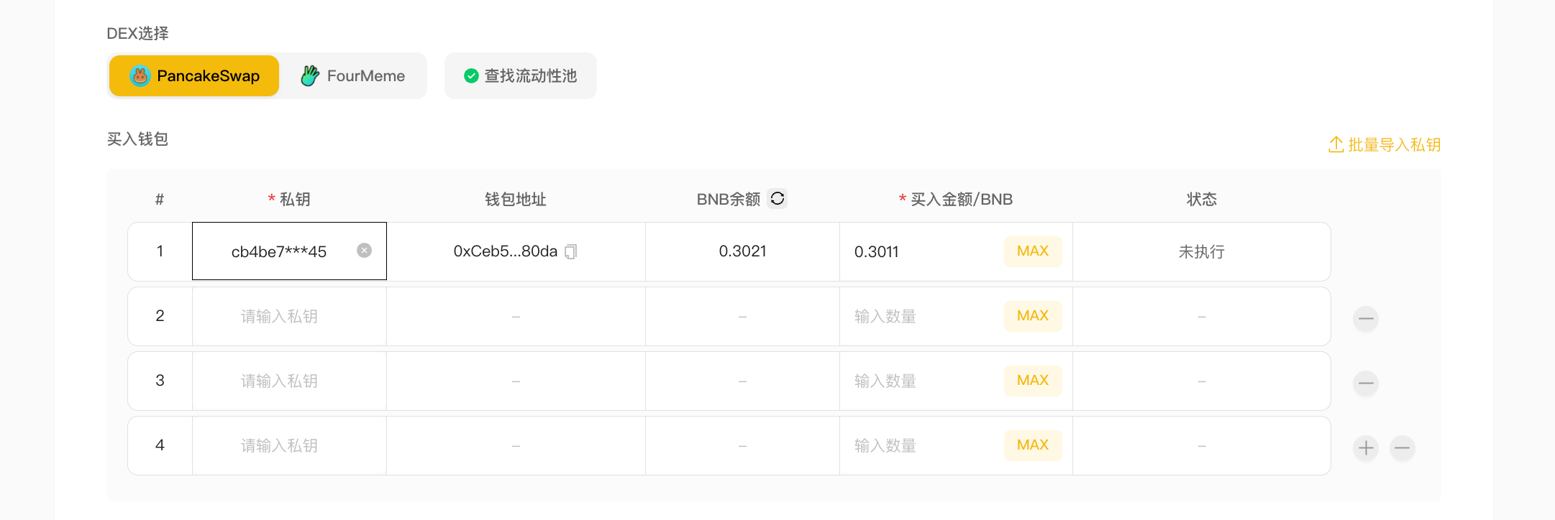Open 批量导入私钥 bulk import link
The height and width of the screenshot is (520, 1555).
1384,144
